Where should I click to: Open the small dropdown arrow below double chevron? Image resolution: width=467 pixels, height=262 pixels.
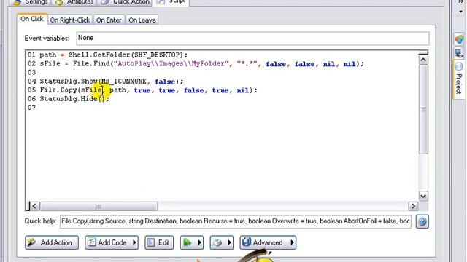tap(461, 12)
